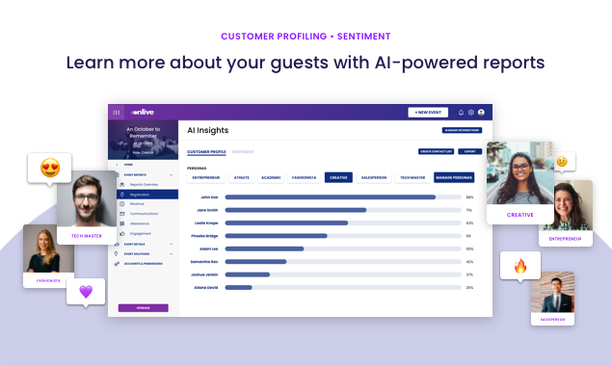Click the 'An October to Remember' event banner

pyautogui.click(x=144, y=140)
